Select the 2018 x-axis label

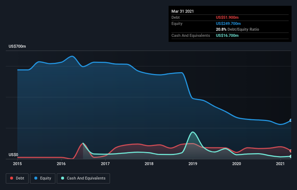[x=149, y=164]
